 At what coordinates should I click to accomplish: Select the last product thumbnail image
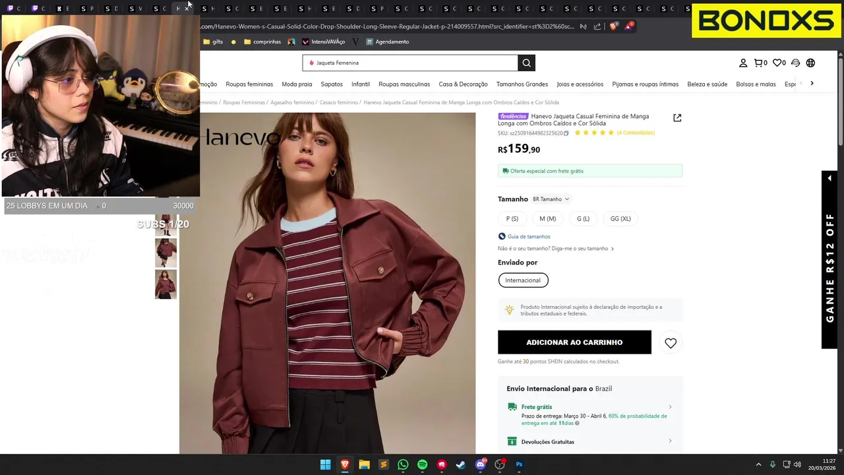(x=166, y=284)
